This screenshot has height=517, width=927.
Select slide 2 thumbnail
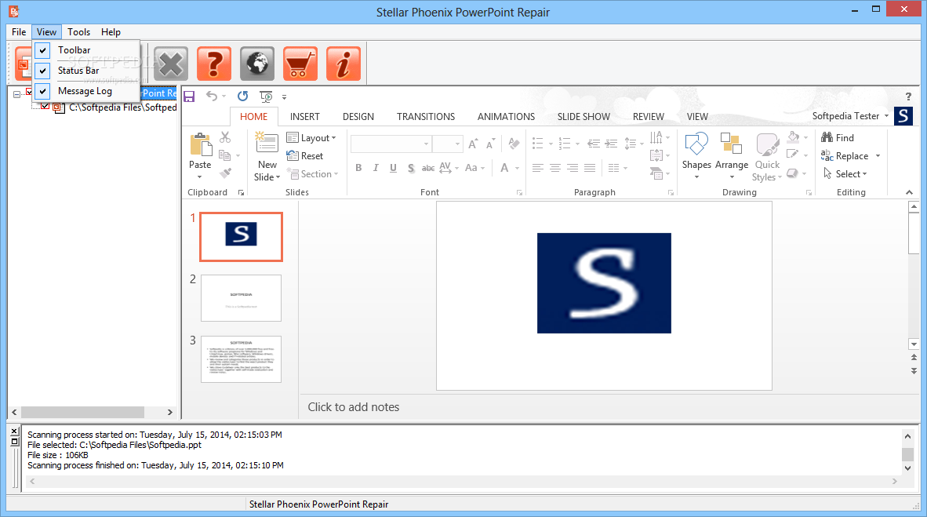(242, 298)
